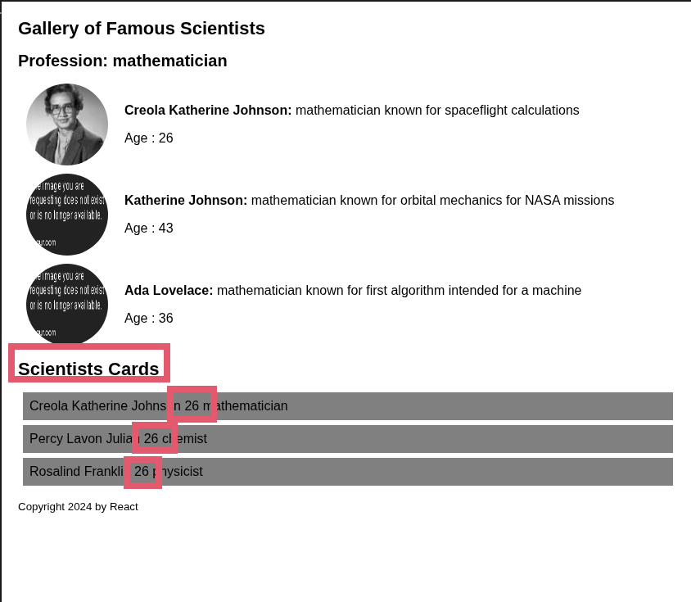This screenshot has width=691, height=602.
Task: Click the first algorithm description text
Action: 399,291
